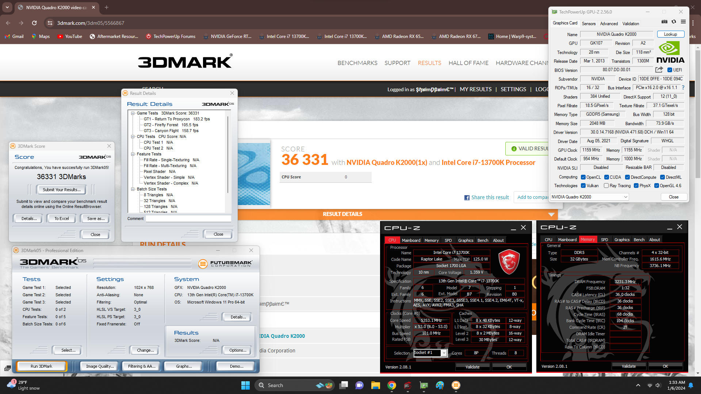
Task: Toggle the Vulkan checkbox
Action: [583, 186]
